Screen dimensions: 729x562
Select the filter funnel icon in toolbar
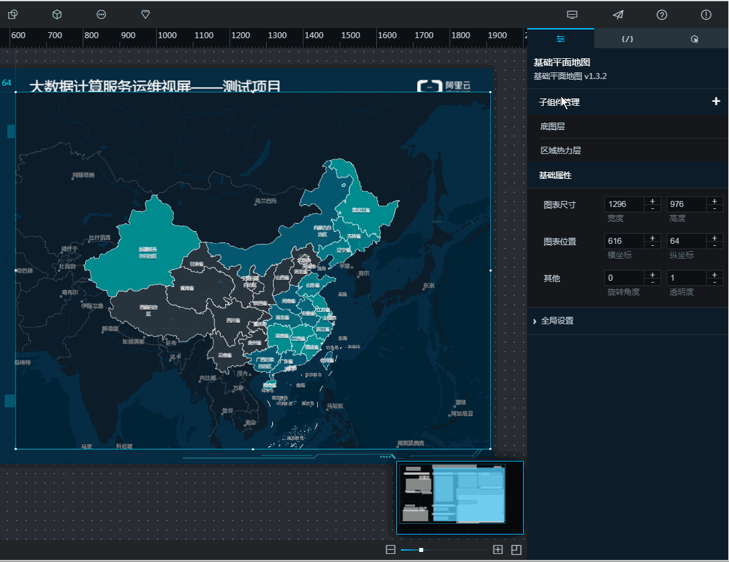[x=145, y=14]
